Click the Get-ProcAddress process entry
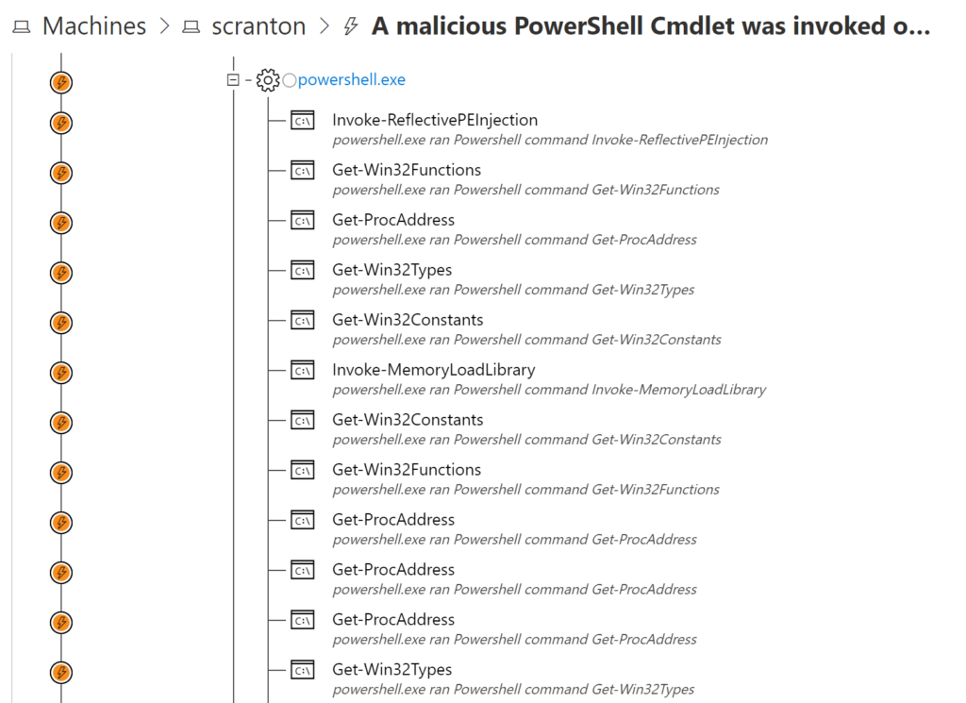Screen dimensions: 966x703 [392, 219]
